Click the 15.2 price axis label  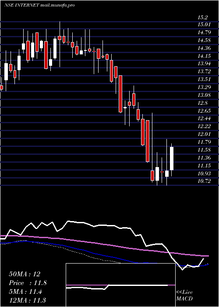203,18
